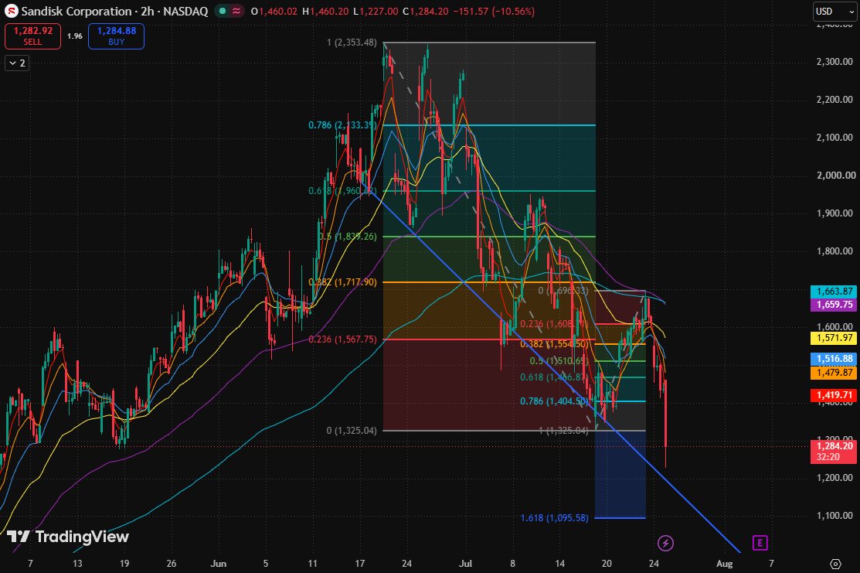Select the yellow 1,571.97 price label
Screen dimensions: 860x573
835,338
